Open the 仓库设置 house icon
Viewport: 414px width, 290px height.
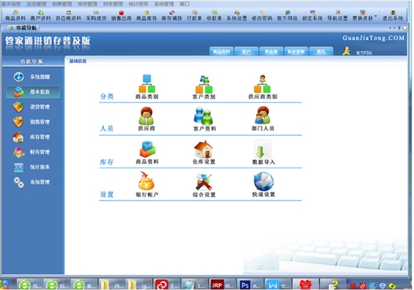pyautogui.click(x=204, y=153)
